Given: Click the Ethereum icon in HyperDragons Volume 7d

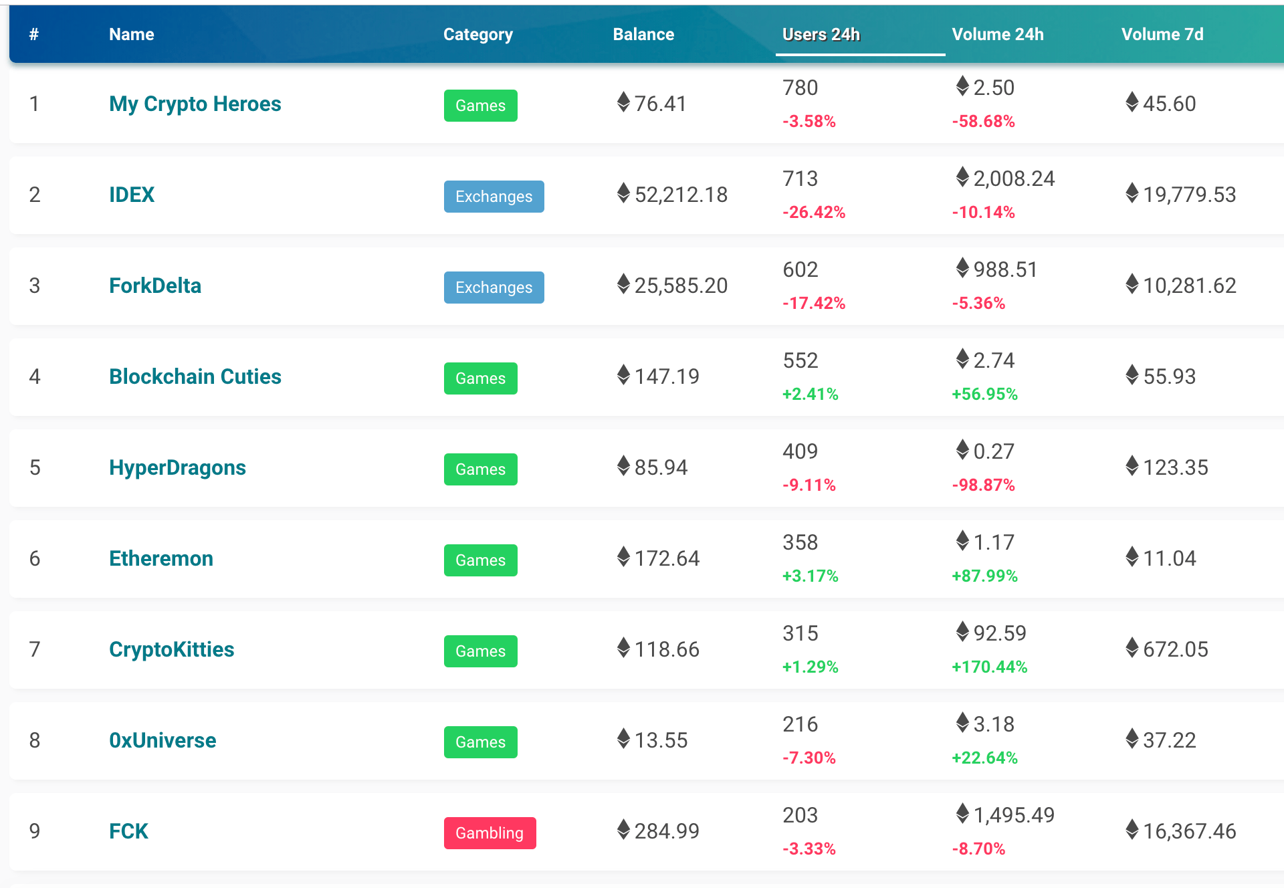Looking at the screenshot, I should point(1132,466).
